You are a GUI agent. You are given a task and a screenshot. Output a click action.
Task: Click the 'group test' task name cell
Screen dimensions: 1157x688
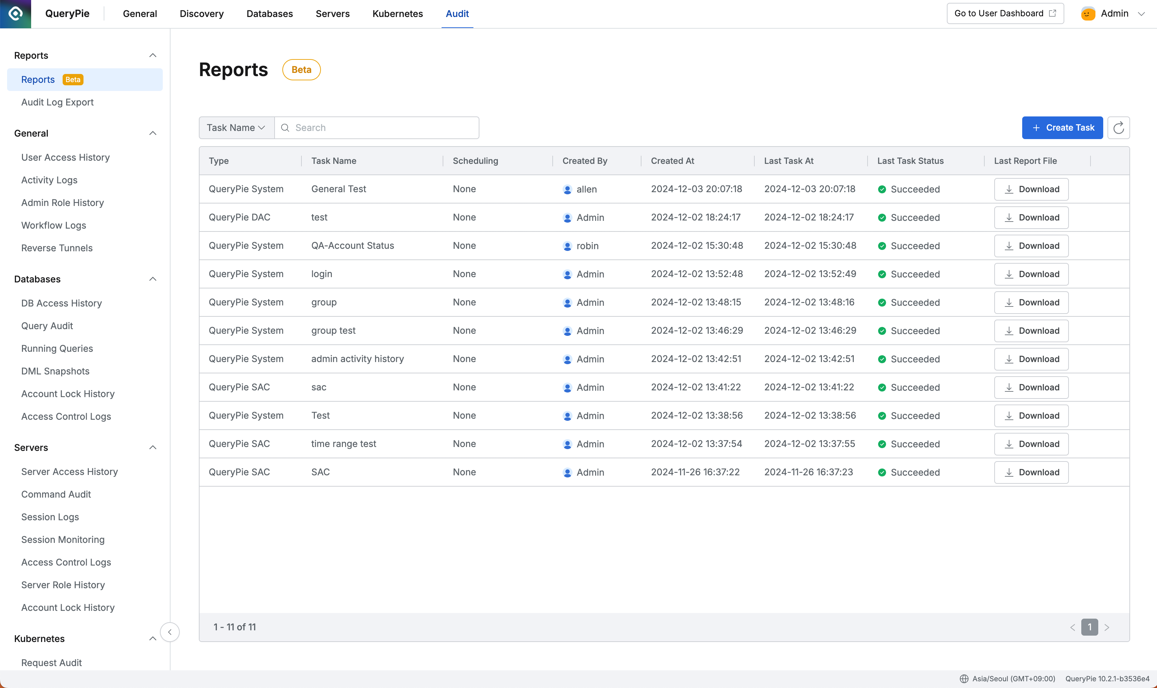point(333,331)
